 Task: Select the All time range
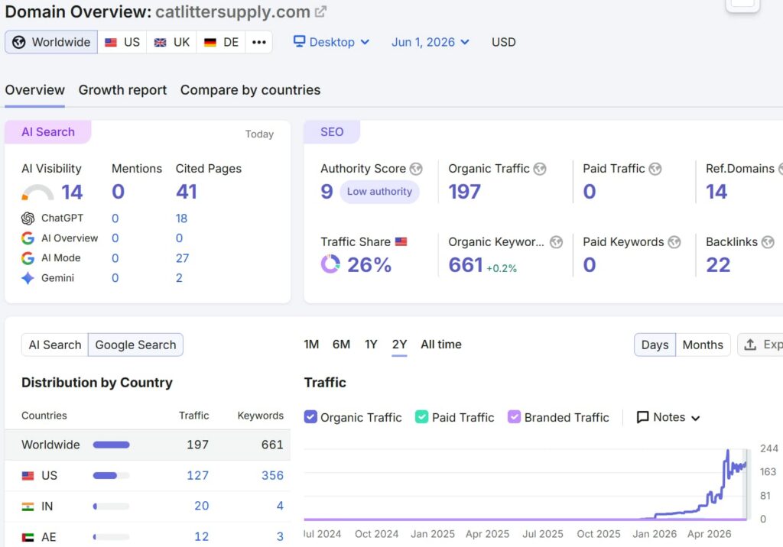(x=441, y=345)
